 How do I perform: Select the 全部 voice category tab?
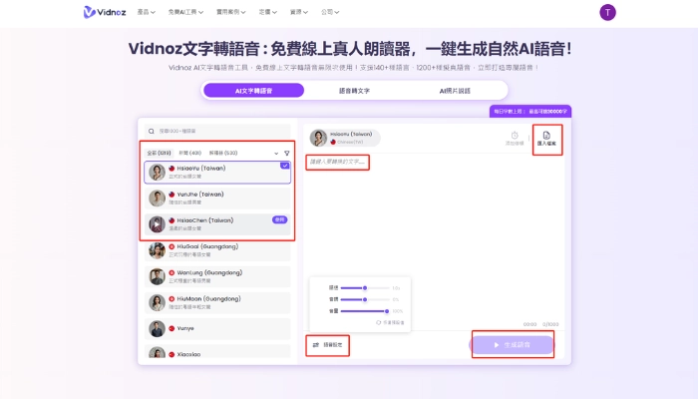pyautogui.click(x=159, y=153)
